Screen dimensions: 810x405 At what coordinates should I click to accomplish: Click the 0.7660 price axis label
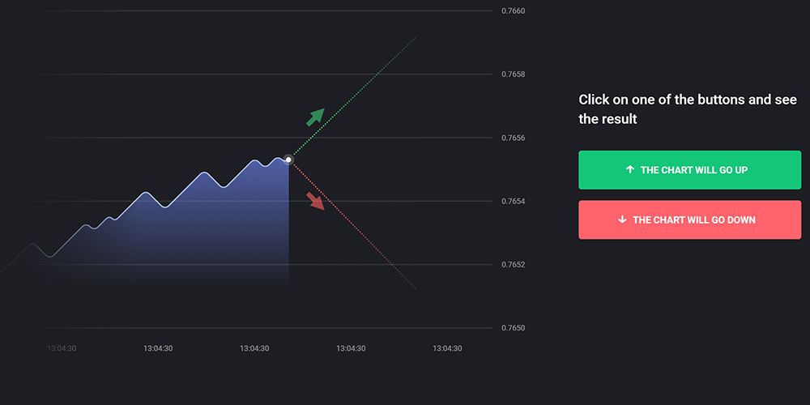(x=514, y=11)
